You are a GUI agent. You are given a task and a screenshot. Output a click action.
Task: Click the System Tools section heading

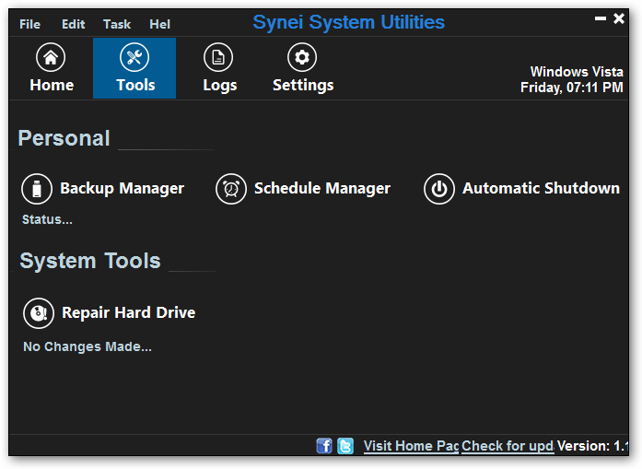coord(90,261)
